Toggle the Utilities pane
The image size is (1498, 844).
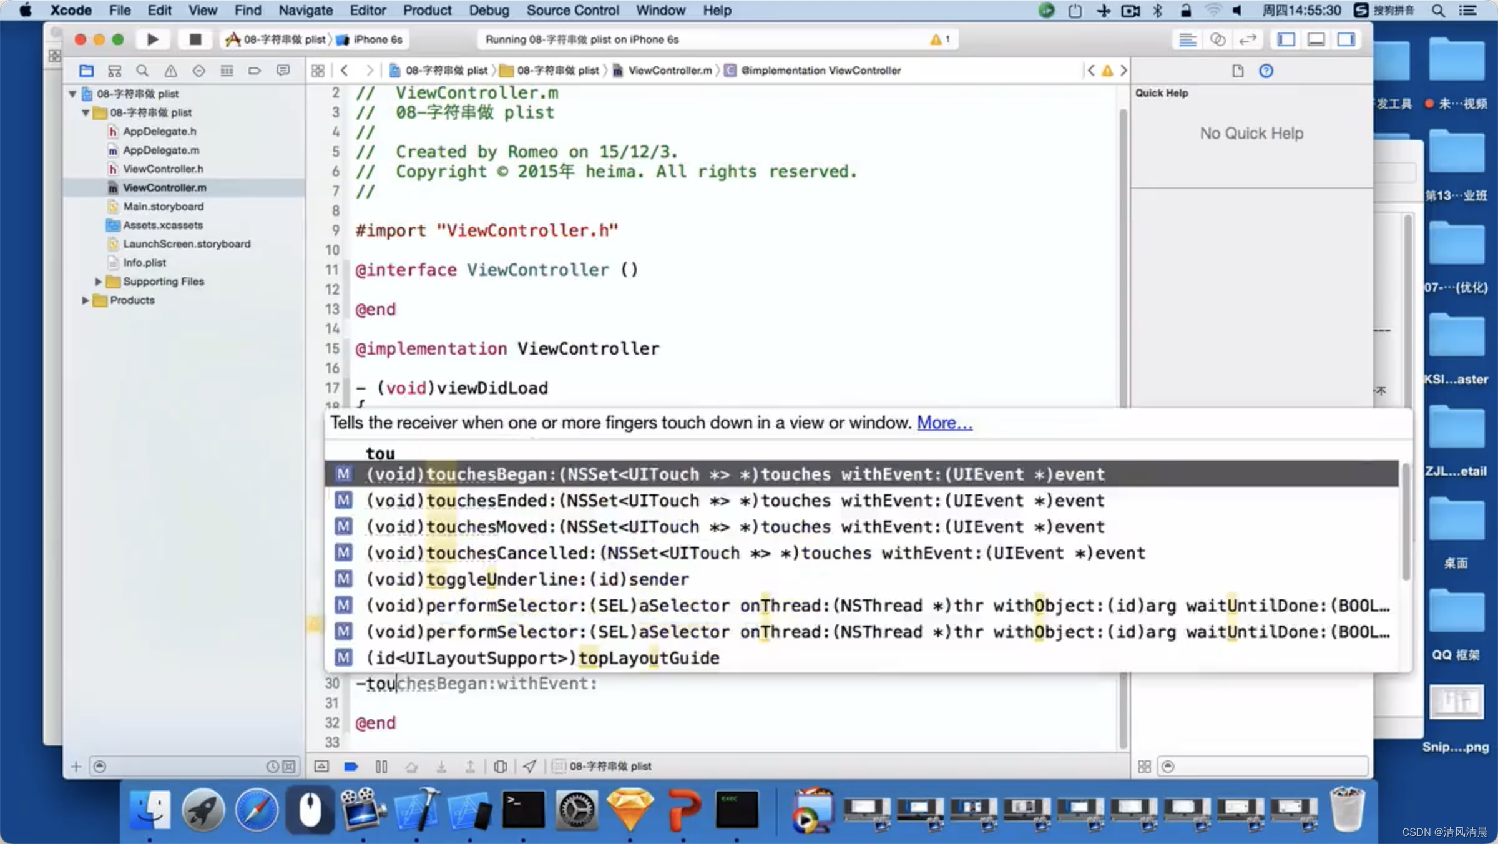[1346, 39]
